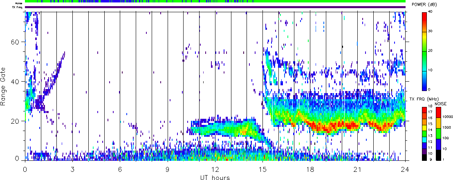
Task: Select the x-axis tick label 3
Action: click(x=72, y=169)
